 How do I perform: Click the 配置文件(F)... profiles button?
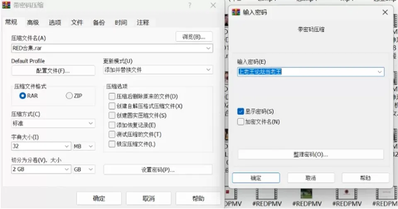[53, 71]
